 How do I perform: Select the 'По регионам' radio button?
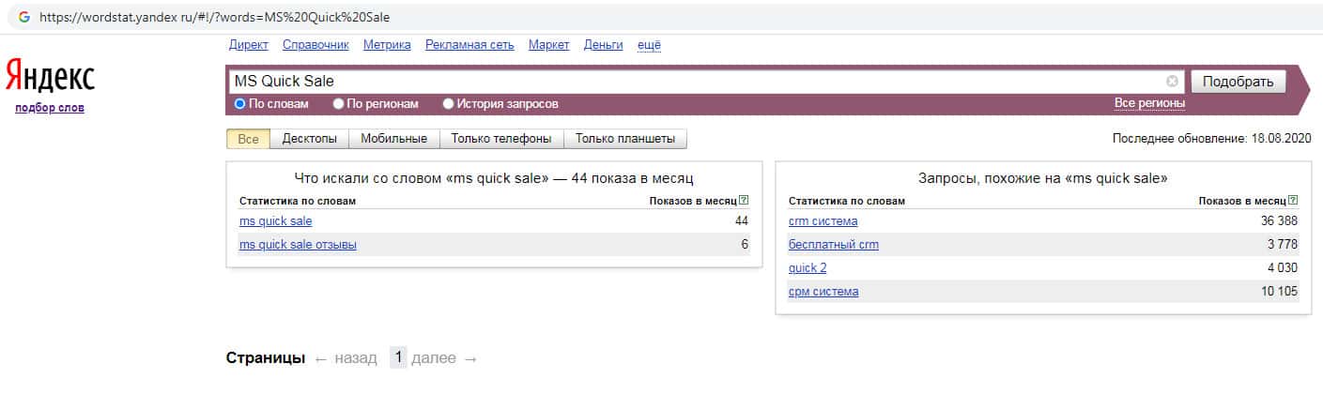tap(338, 104)
